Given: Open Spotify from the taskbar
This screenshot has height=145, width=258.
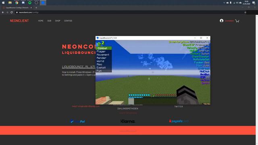Looking at the screenshot, I should 30,3.
